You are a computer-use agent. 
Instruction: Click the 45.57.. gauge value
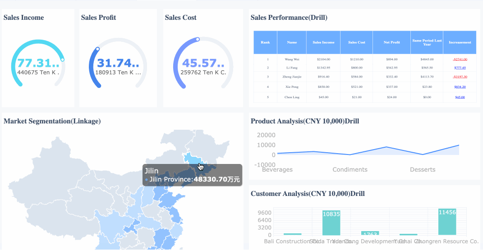click(203, 63)
